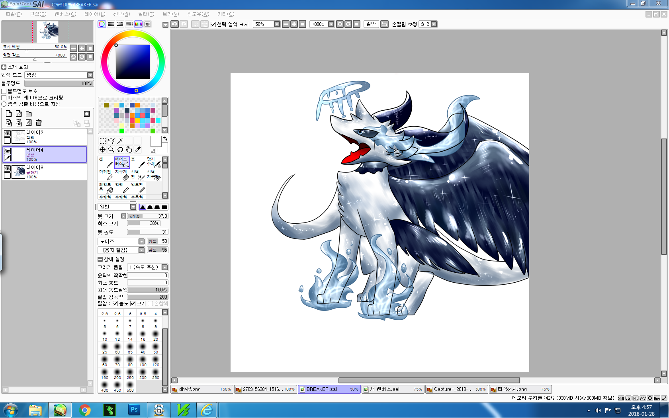
Task: Select the eyedropper color picker tool
Action: point(138,150)
